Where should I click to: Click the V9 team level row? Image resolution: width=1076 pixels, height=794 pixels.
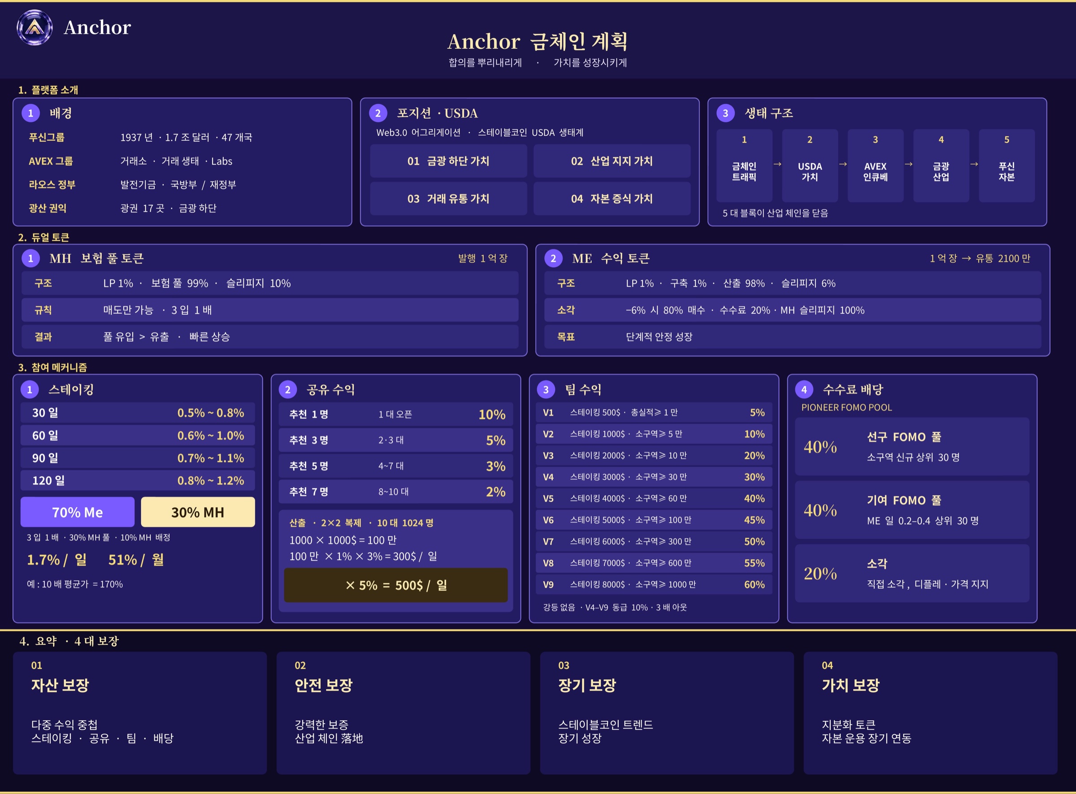(x=654, y=585)
